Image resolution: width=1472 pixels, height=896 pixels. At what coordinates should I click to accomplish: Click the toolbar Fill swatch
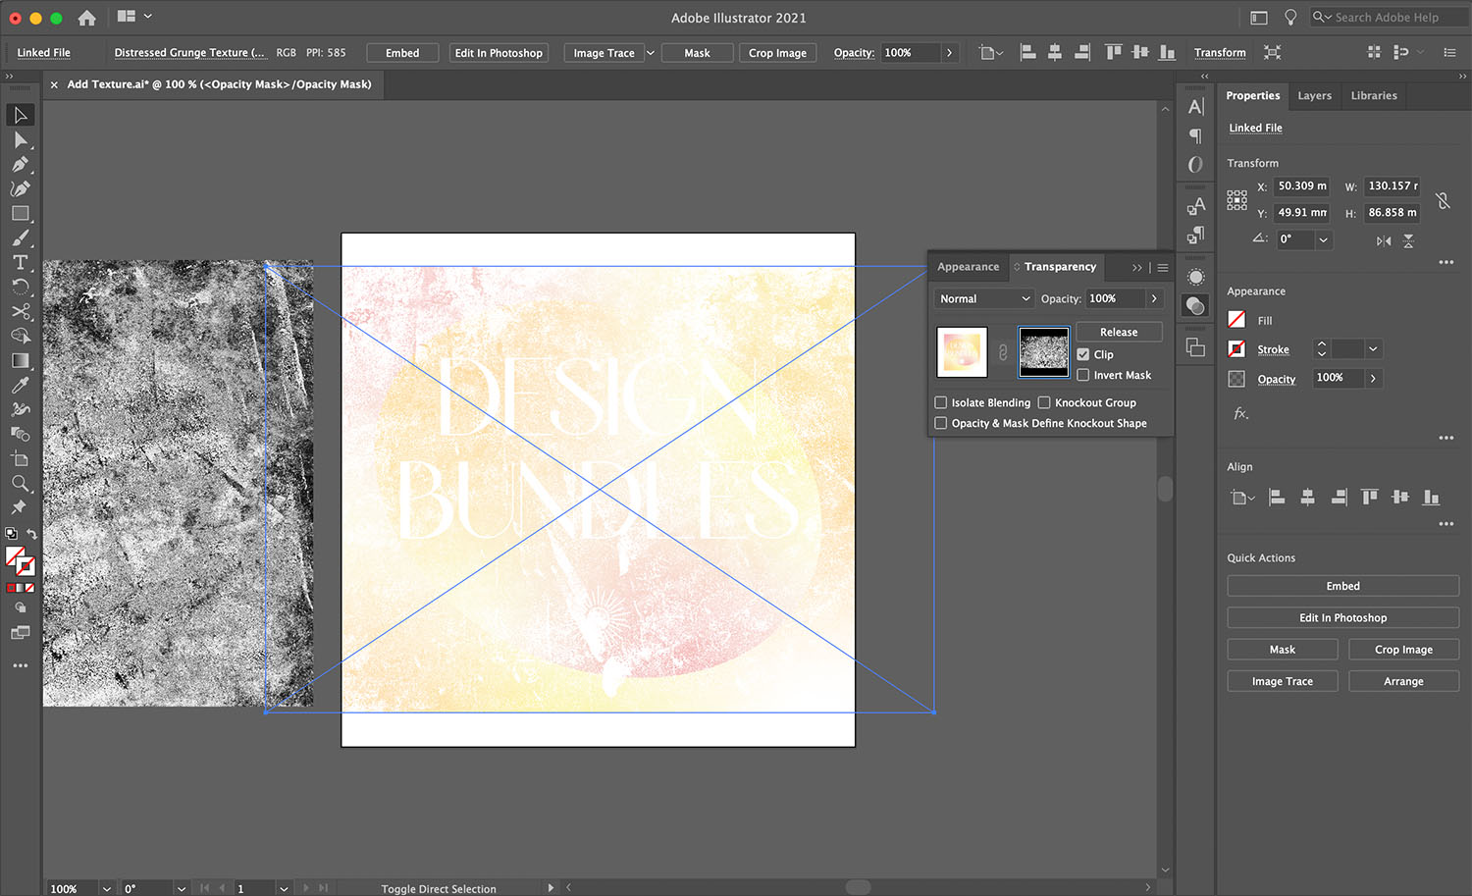coord(15,556)
